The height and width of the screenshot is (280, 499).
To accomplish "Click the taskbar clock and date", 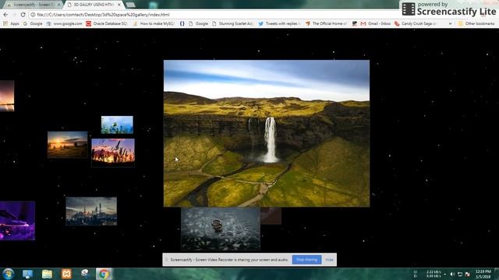I will point(483,275).
